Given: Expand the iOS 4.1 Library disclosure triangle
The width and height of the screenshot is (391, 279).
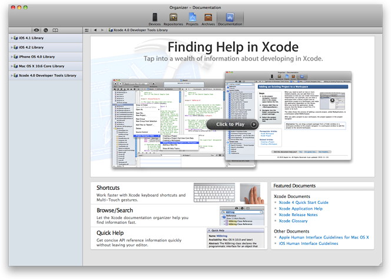Looking at the screenshot, I should 12,38.
